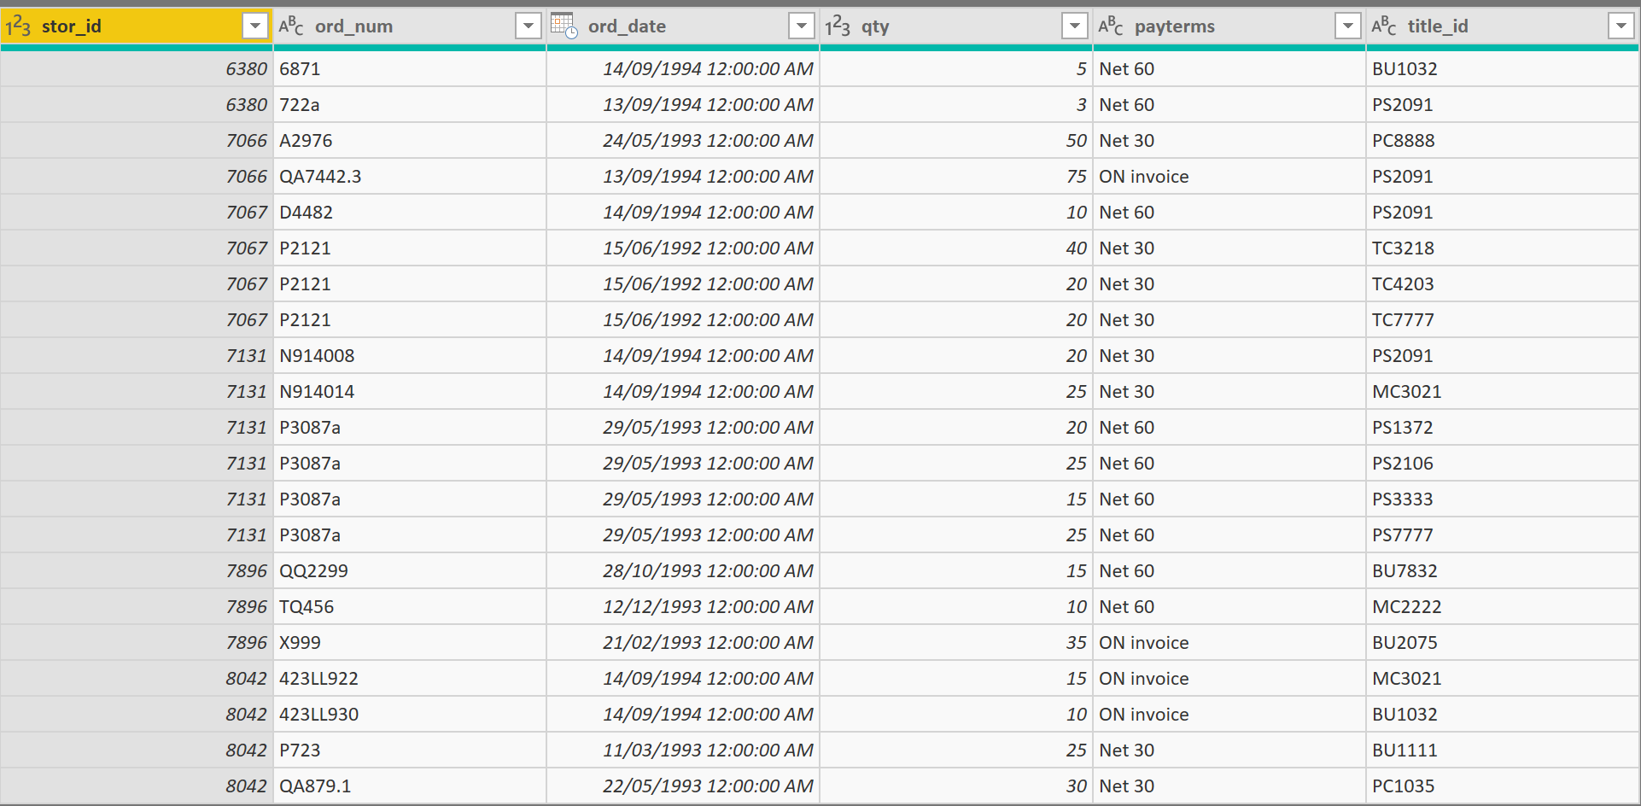Select the quantity cell showing 75

[x=1076, y=177]
